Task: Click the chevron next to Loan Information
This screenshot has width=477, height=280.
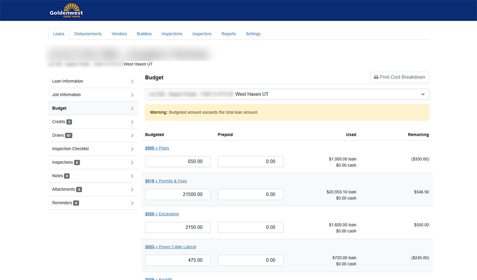Action: (132, 82)
